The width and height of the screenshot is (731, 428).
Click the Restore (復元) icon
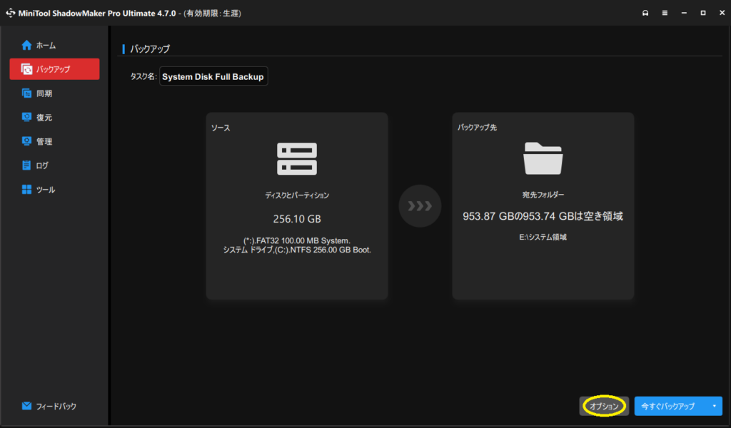coord(26,117)
